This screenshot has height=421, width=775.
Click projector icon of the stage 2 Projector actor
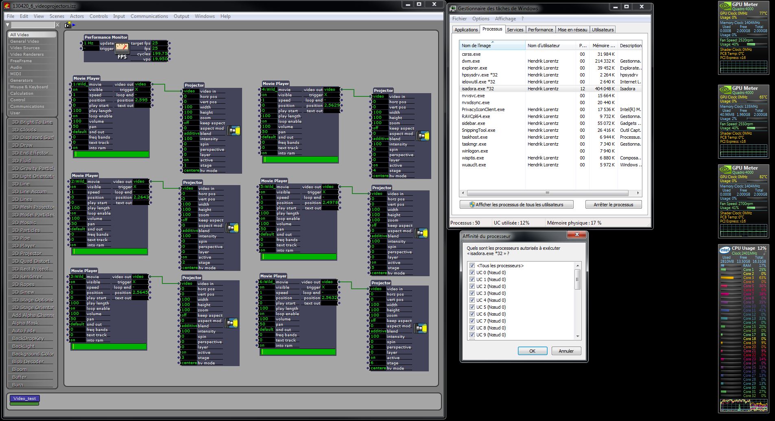[232, 228]
